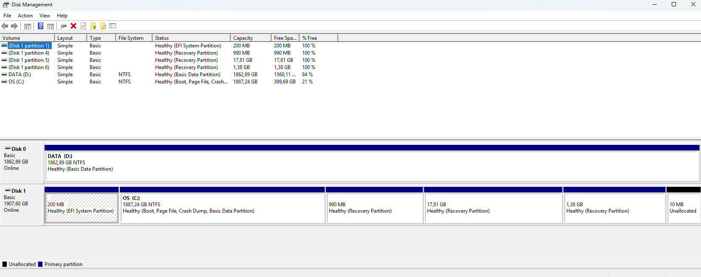
Task: Sort by the Free Space column header
Action: point(285,38)
